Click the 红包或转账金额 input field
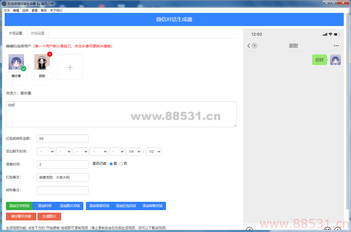Image resolution: width=351 pixels, height=232 pixels. (x=63, y=139)
